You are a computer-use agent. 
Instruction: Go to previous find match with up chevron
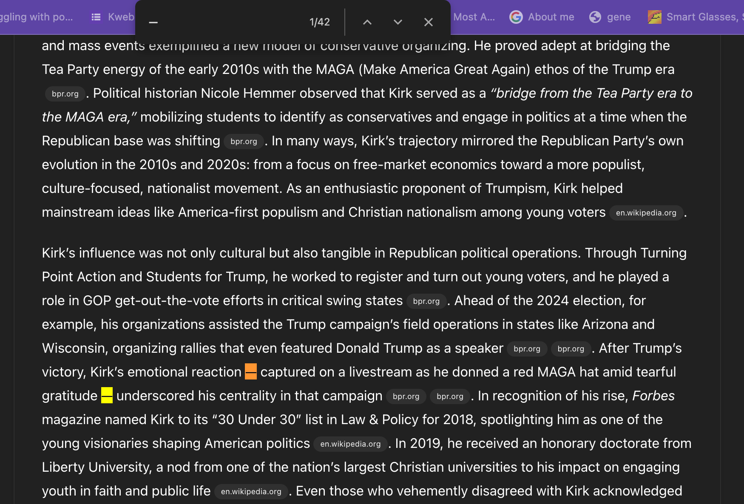[x=367, y=22]
